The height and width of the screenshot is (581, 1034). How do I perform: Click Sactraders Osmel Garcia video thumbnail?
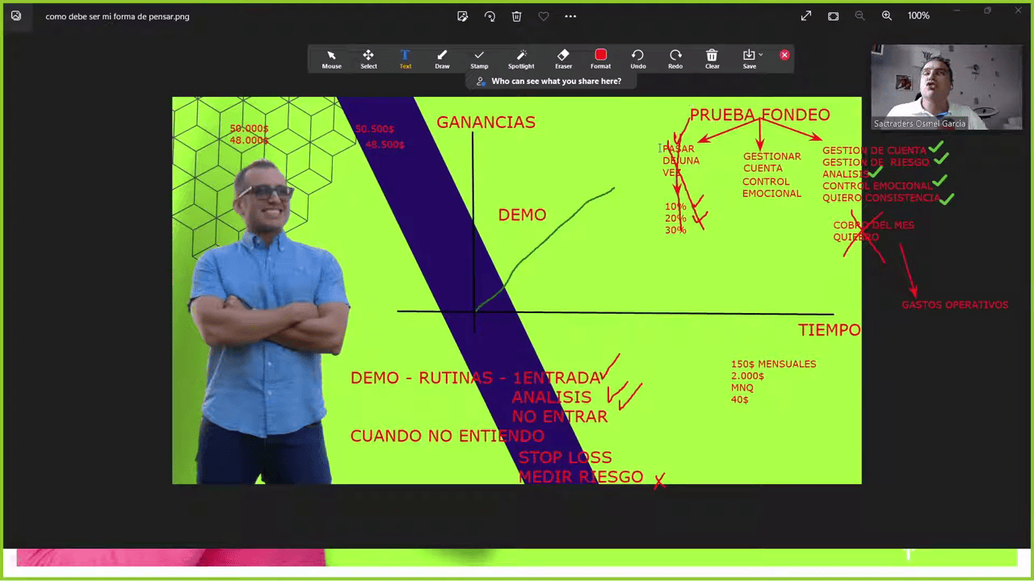[x=946, y=87]
